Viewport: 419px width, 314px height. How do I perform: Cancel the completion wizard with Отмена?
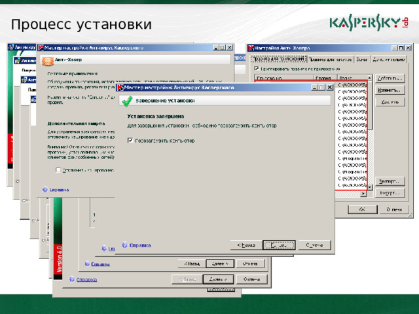(314, 245)
